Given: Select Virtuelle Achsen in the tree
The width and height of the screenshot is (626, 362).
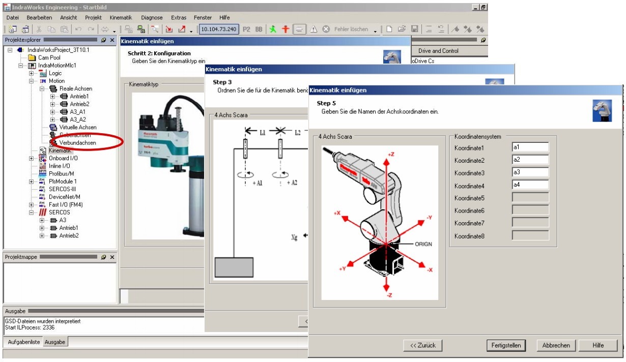Looking at the screenshot, I should (77, 127).
